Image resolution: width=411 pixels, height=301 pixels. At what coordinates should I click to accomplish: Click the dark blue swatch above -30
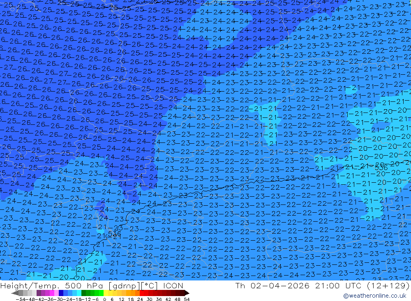point(61,293)
